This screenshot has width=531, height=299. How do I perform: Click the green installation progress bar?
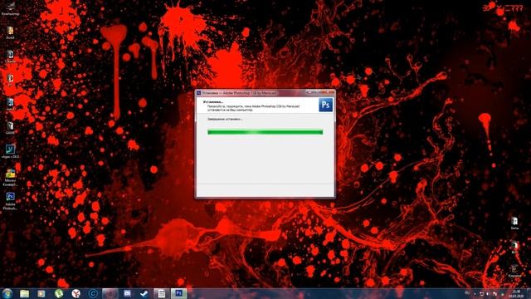pos(265,132)
